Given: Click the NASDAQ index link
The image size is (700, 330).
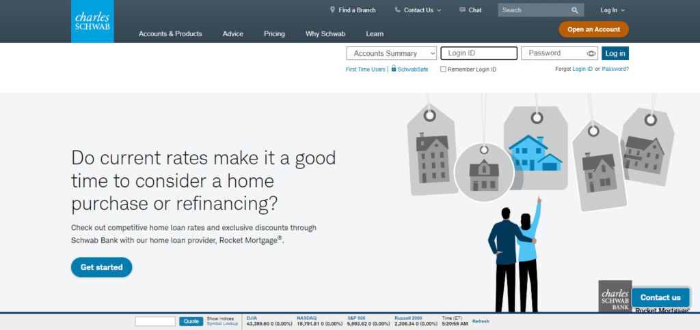Looking at the screenshot, I should click(307, 318).
